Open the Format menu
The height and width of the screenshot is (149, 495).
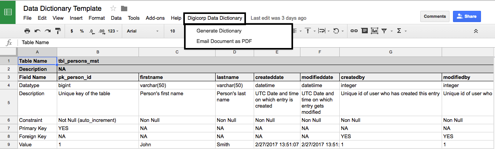tap(97, 18)
